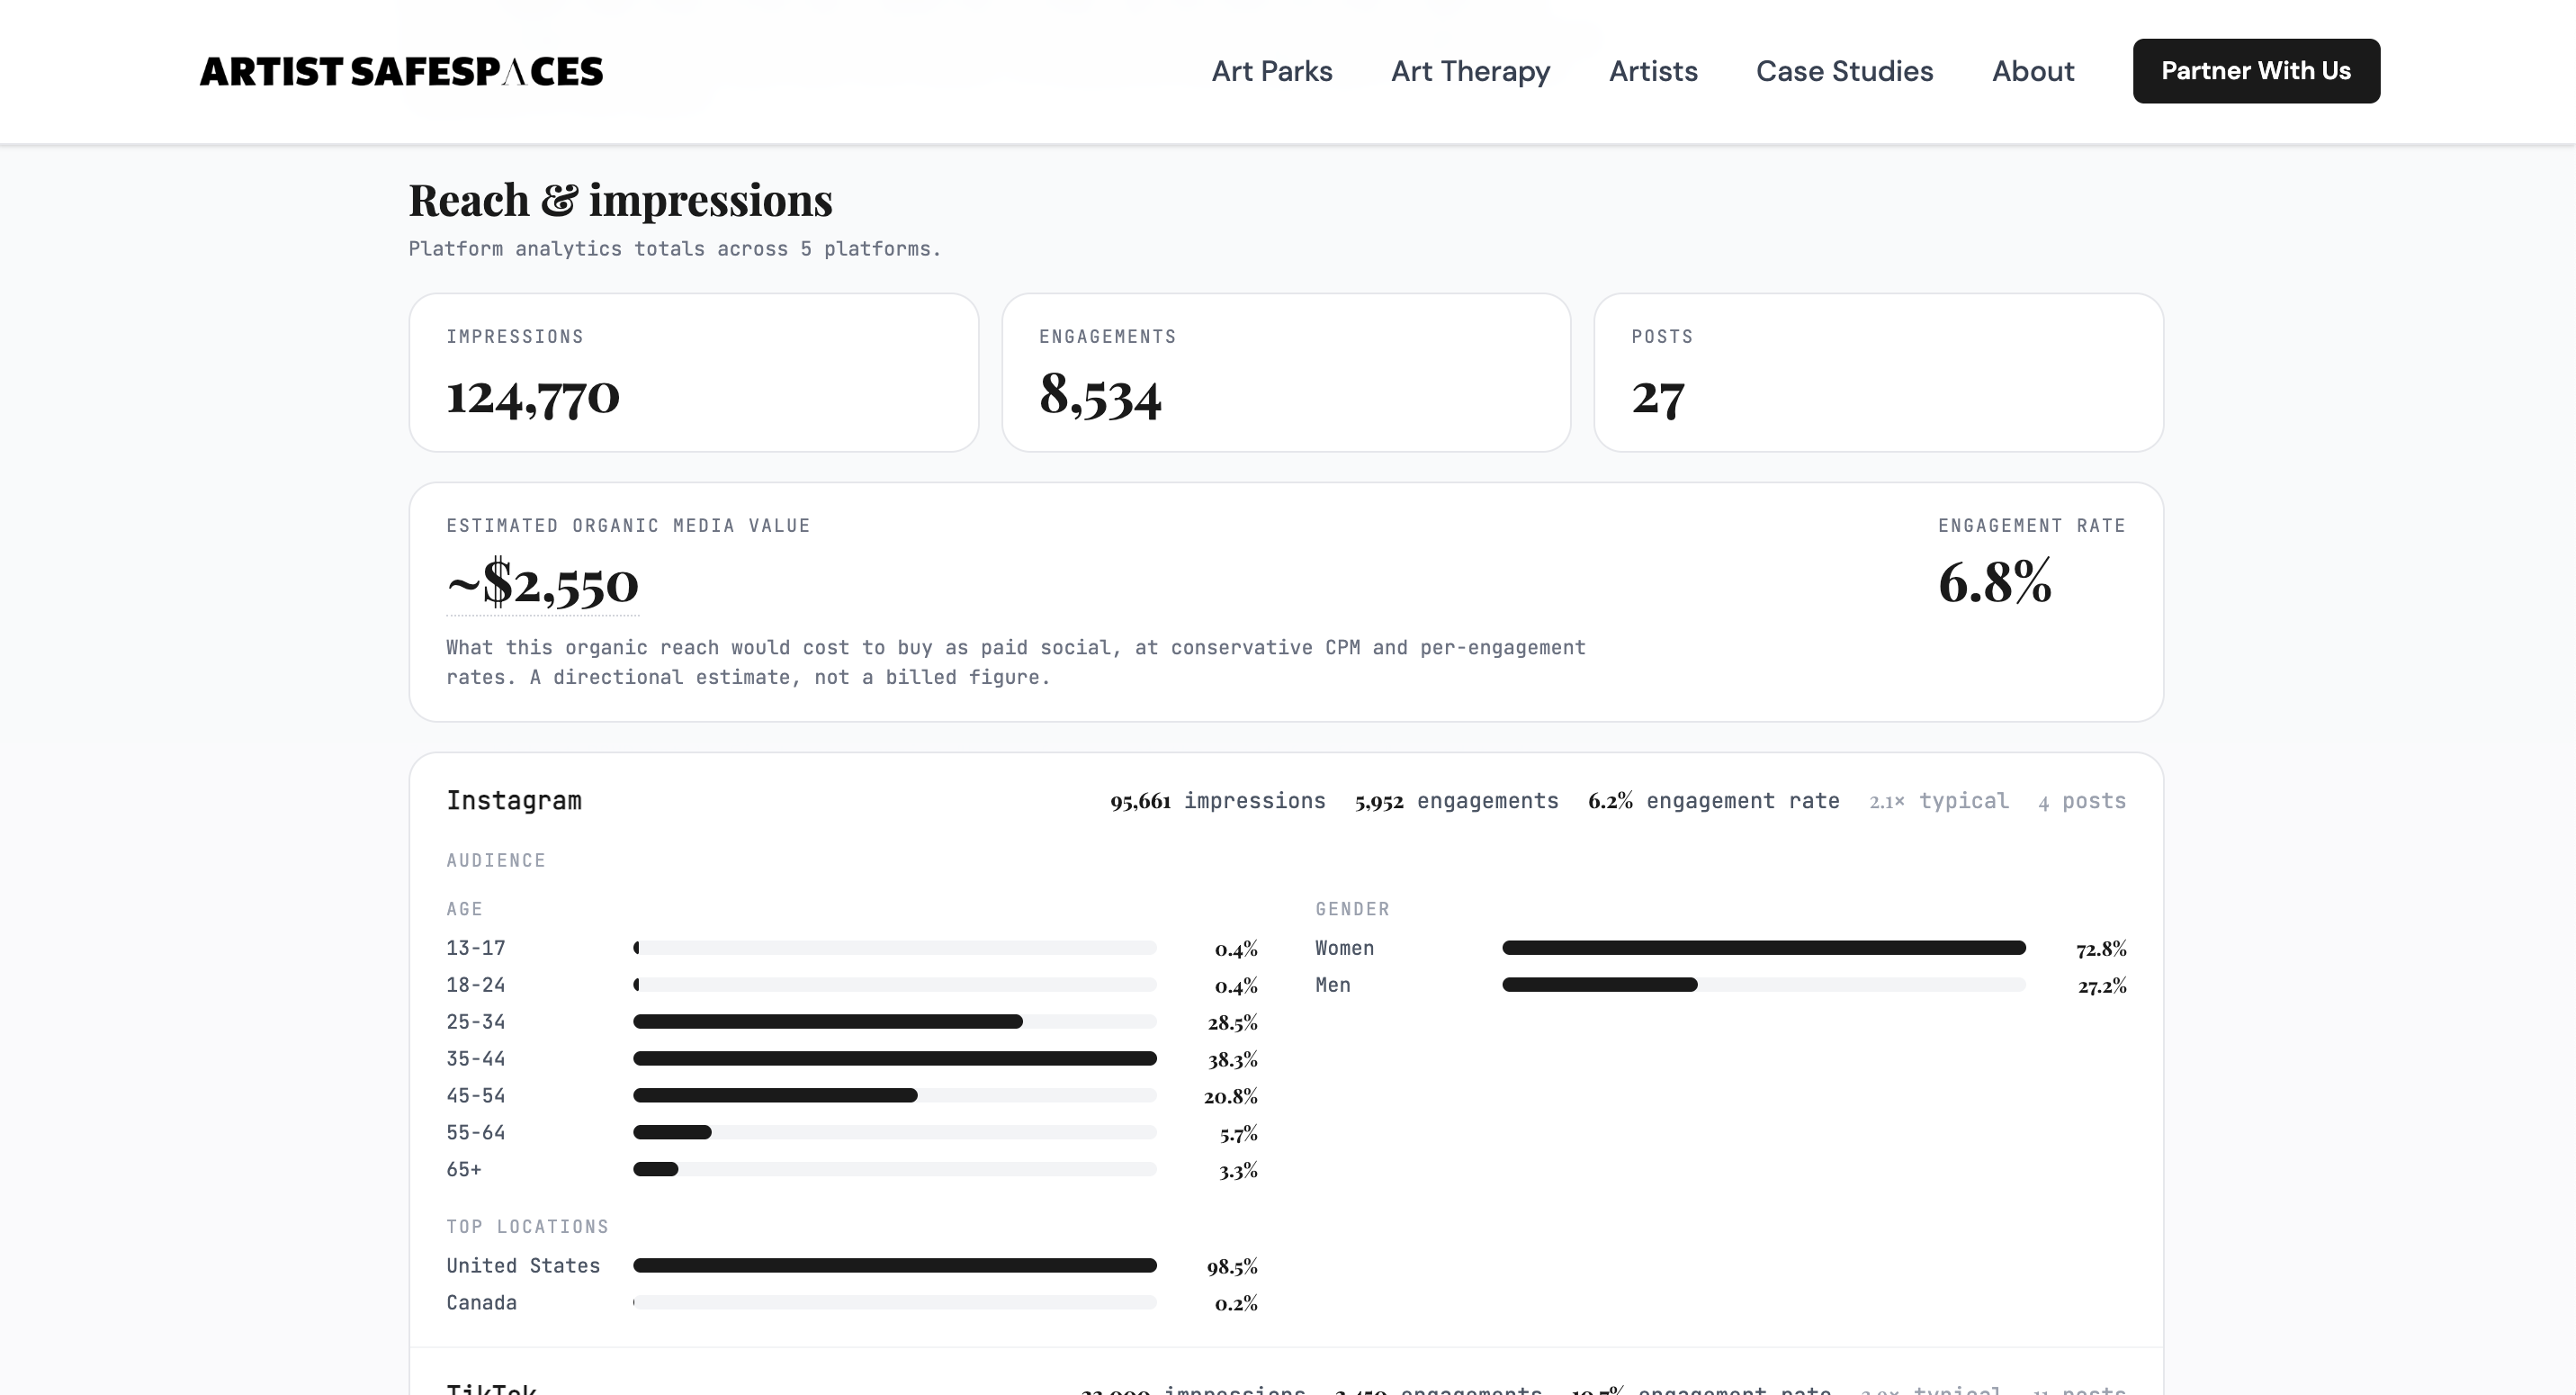
Task: Click the United States location bar
Action: [895, 1266]
